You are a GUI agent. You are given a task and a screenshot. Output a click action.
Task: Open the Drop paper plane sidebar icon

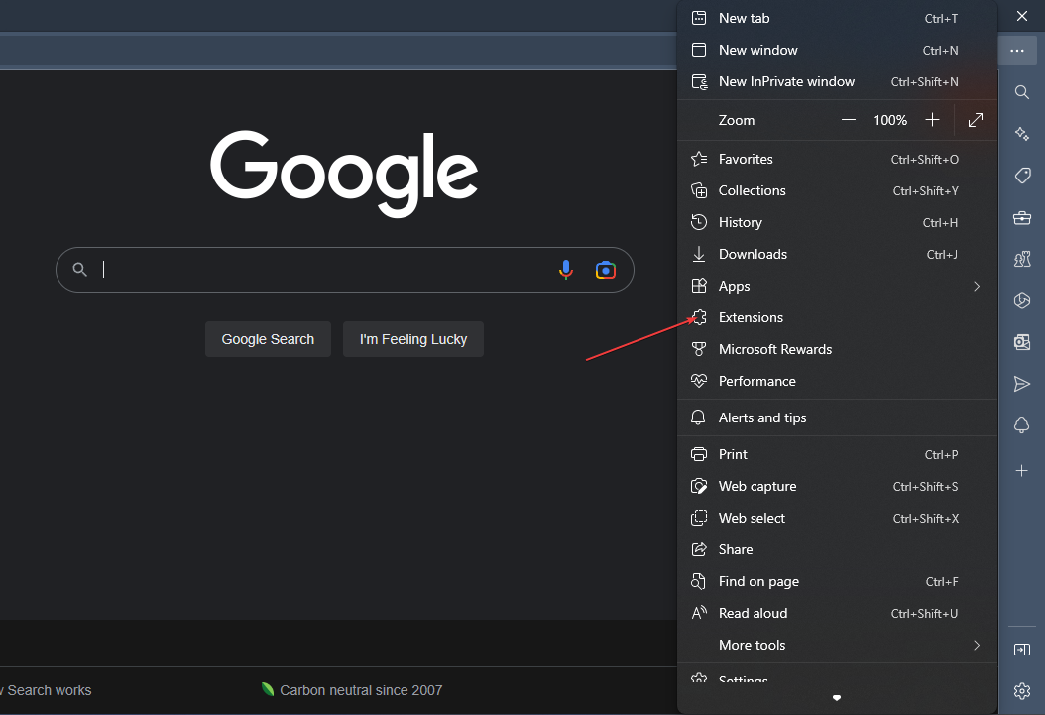[x=1022, y=384]
